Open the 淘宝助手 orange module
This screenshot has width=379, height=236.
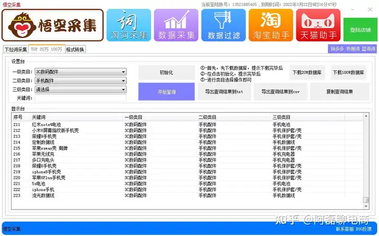pyautogui.click(x=271, y=25)
